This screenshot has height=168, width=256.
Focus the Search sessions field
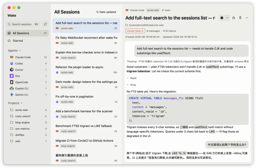23,24
